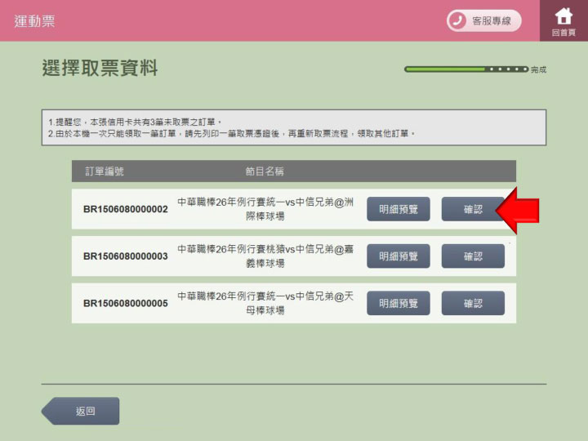Tap the 客服專線 phone button
Viewport: 588px width, 441px height.
[x=483, y=20]
